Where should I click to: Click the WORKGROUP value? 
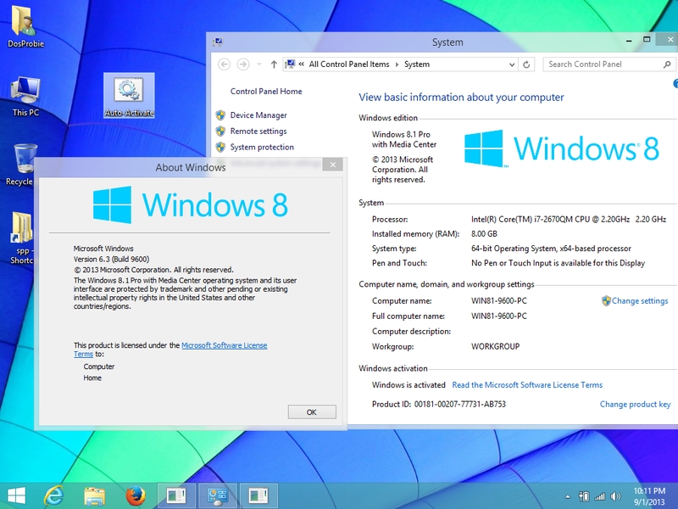[495, 347]
